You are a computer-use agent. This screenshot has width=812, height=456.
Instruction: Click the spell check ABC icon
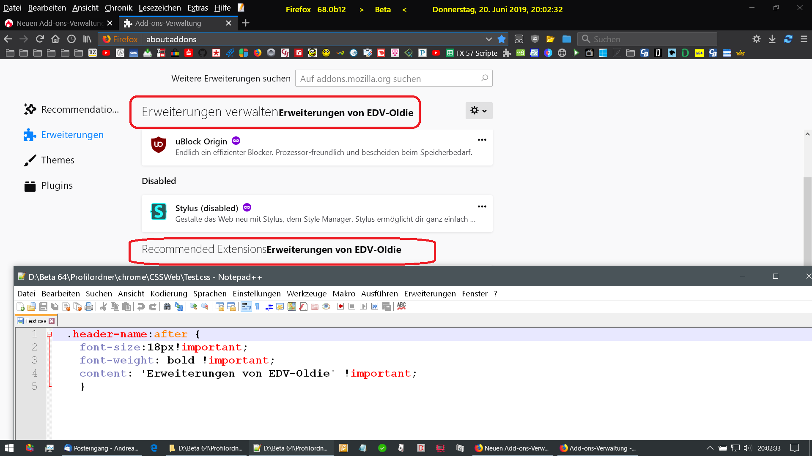[401, 307]
